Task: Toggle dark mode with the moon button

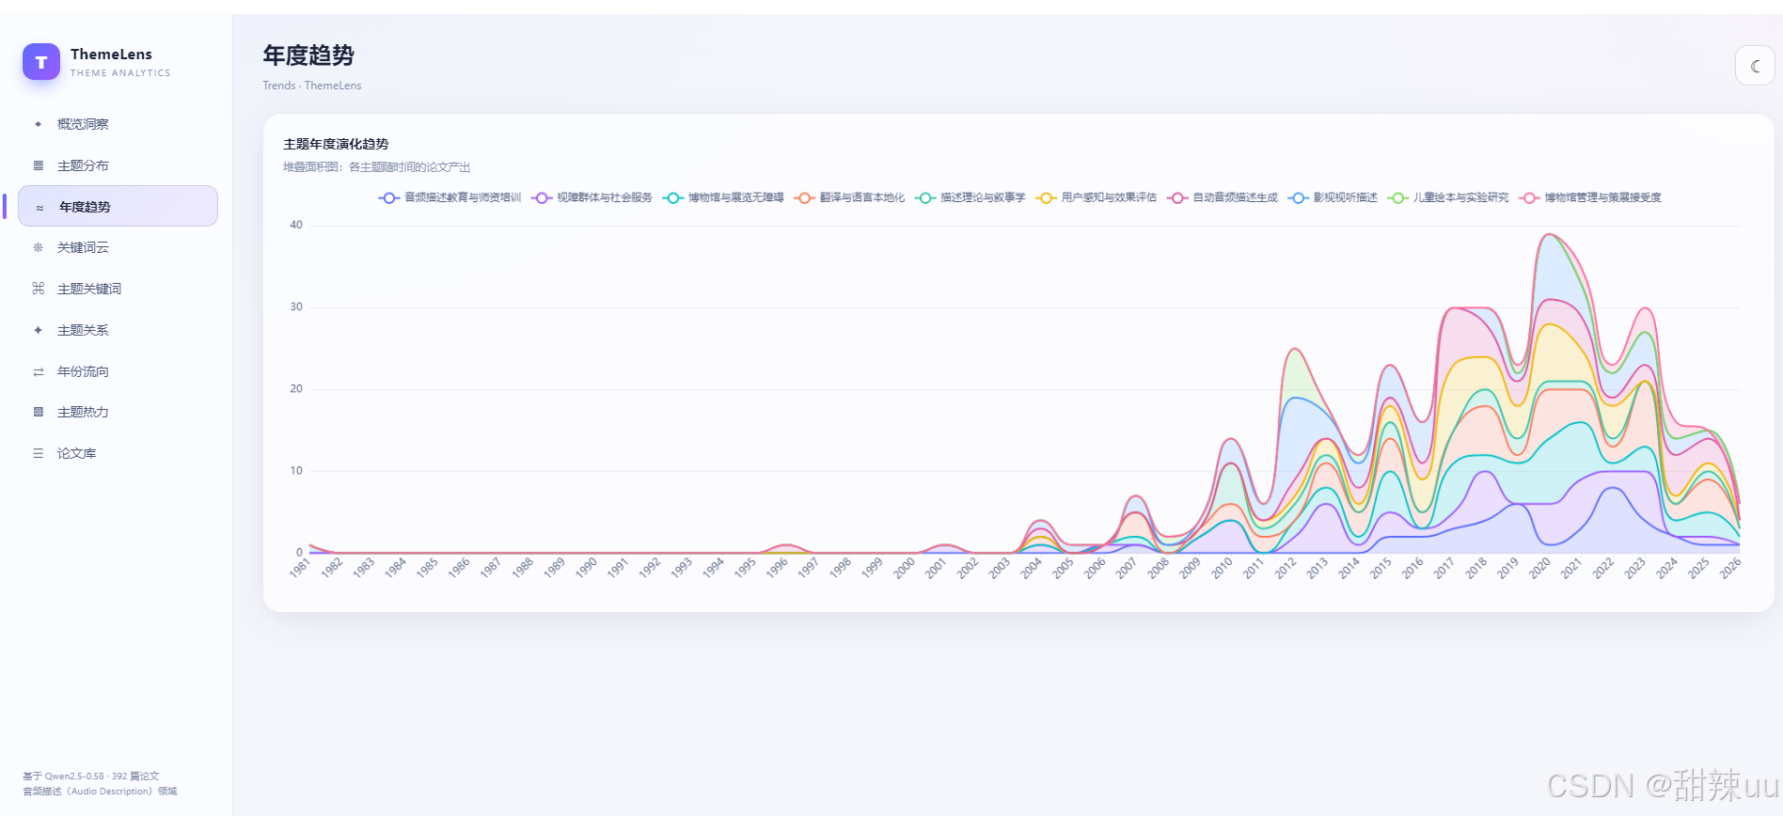Action: click(1755, 66)
